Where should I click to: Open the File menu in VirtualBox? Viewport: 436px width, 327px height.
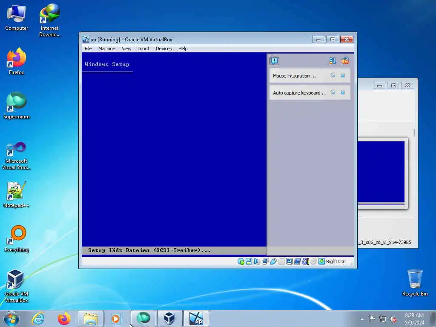[x=88, y=49]
